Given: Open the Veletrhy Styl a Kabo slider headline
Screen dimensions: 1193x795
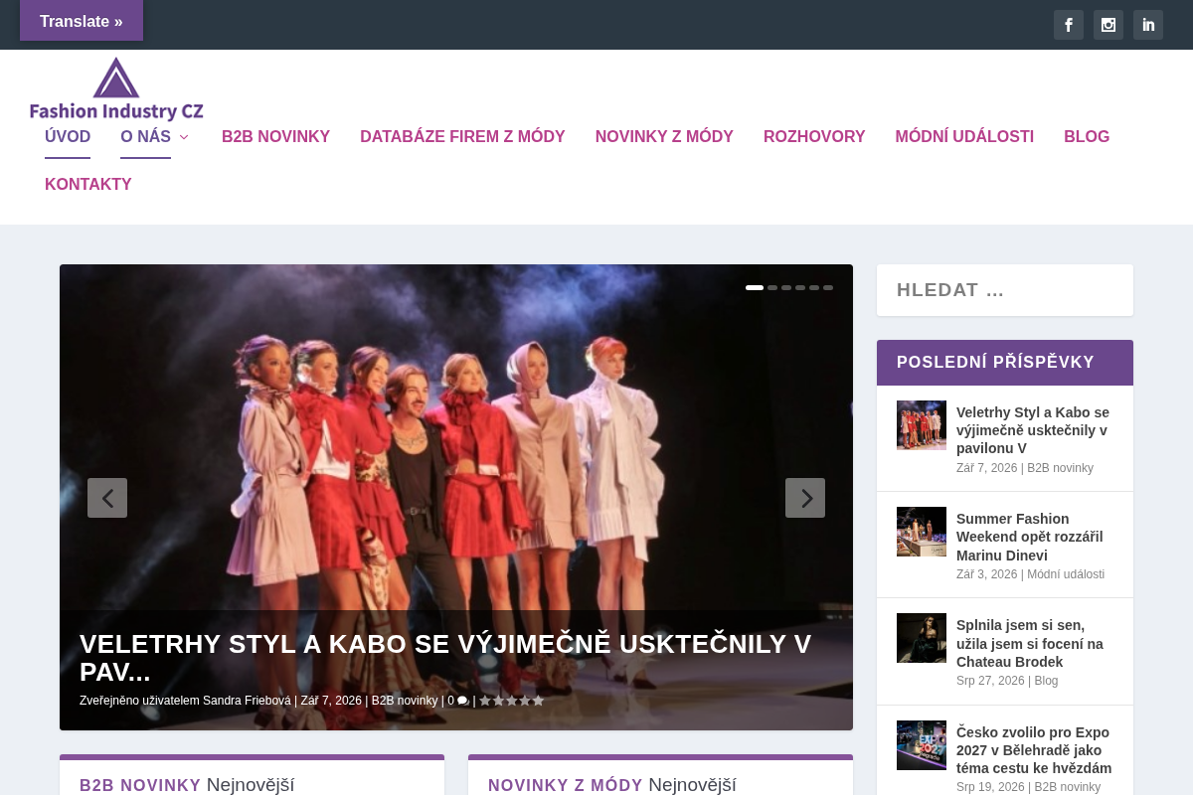Looking at the screenshot, I should [x=445, y=658].
